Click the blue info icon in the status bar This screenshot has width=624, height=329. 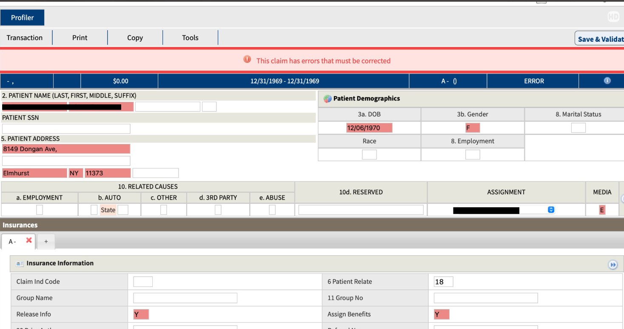pos(607,80)
